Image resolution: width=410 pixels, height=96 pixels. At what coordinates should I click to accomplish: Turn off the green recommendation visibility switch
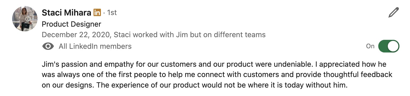[389, 46]
